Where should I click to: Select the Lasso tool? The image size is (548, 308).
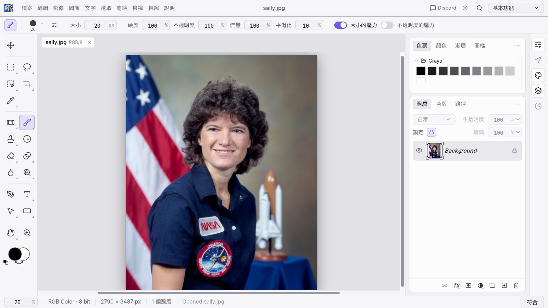coord(27,67)
